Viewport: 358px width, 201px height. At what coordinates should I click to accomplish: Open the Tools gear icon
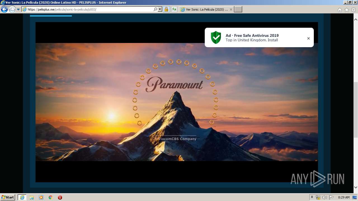[x=354, y=10]
